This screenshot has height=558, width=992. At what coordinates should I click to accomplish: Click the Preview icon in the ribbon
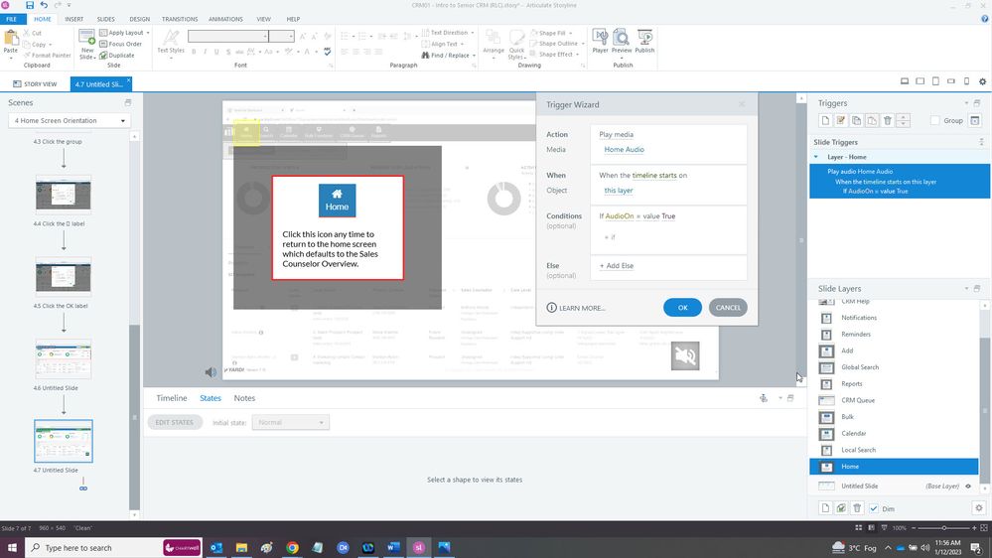point(622,40)
